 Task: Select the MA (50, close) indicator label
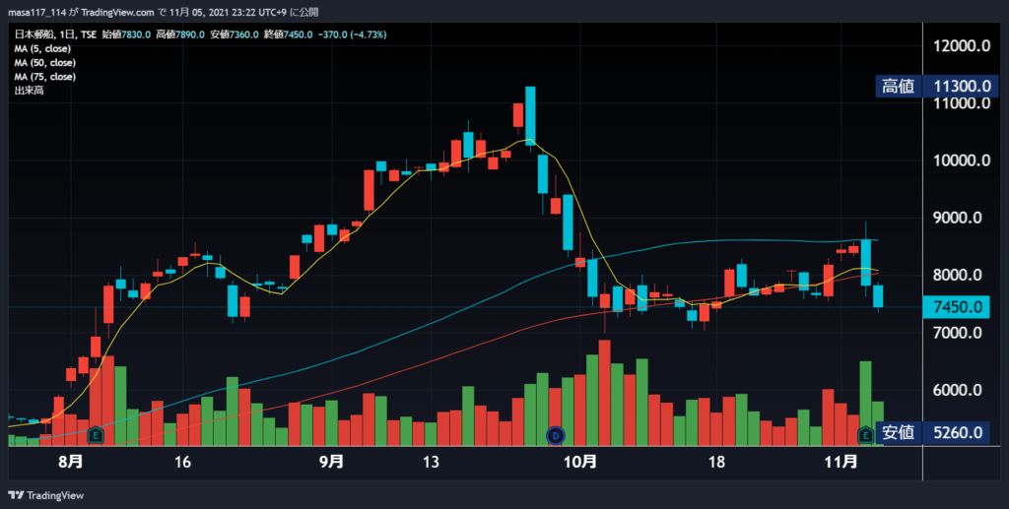coord(45,63)
